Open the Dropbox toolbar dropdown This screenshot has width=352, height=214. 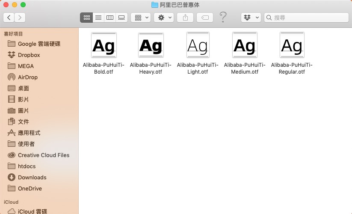[251, 18]
